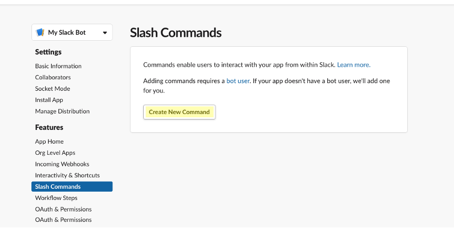The image size is (454, 228).
Task: Navigate to Install App
Action: tap(49, 100)
